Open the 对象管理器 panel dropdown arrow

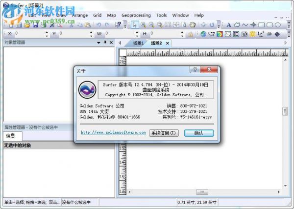click(x=99, y=43)
